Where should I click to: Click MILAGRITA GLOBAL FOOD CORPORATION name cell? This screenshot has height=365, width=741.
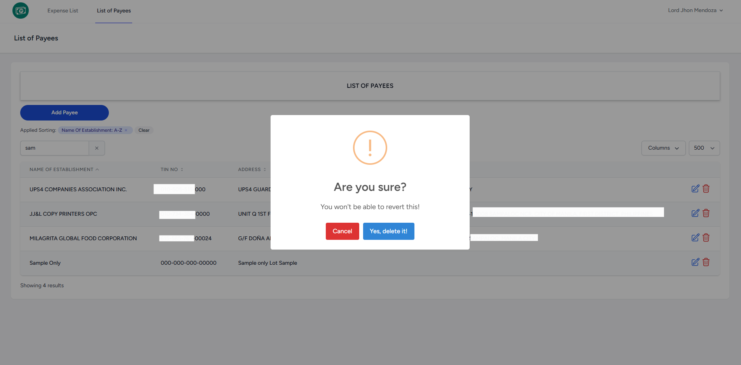[83, 238]
